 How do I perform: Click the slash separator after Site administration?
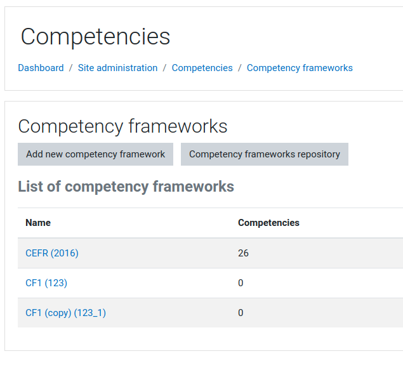click(x=164, y=68)
